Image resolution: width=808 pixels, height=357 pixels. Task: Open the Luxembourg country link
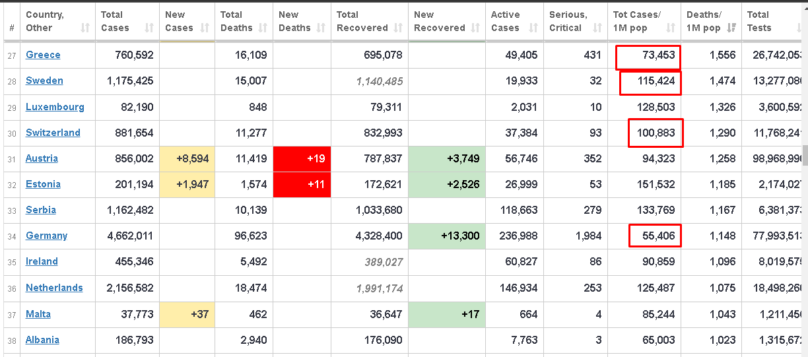pyautogui.click(x=55, y=107)
